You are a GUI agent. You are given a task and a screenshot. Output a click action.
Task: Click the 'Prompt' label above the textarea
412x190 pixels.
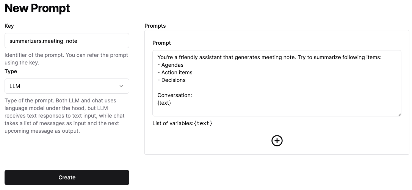(x=161, y=43)
